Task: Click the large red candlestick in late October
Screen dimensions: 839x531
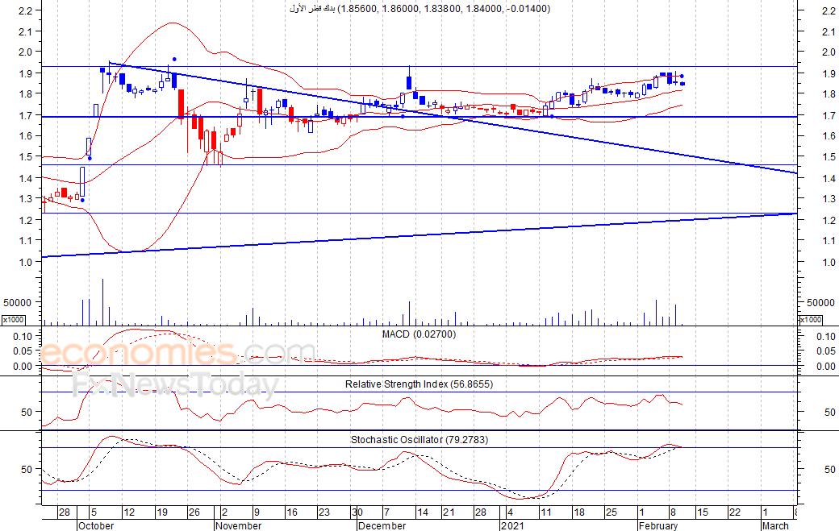Action: tap(182, 105)
